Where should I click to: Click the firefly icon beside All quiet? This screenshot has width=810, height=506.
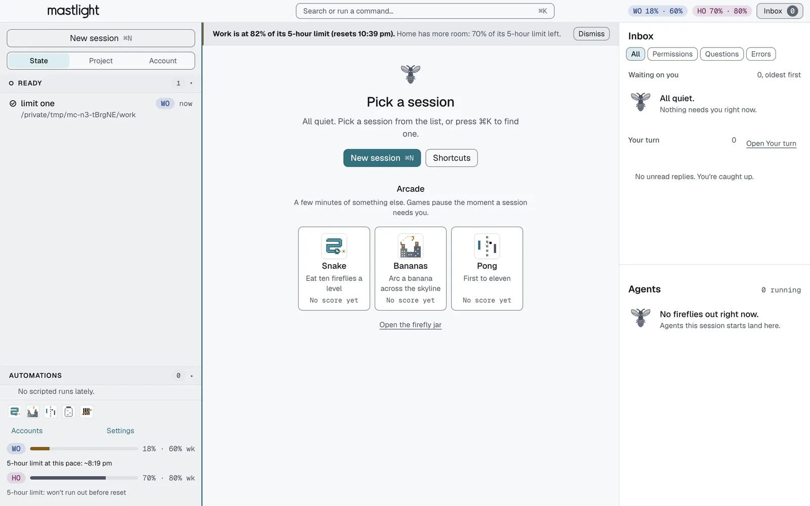[640, 102]
